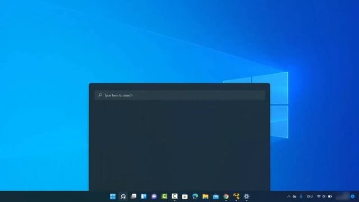Launch the purple Chat camera icon
The image size is (359, 202).
[x=154, y=196]
